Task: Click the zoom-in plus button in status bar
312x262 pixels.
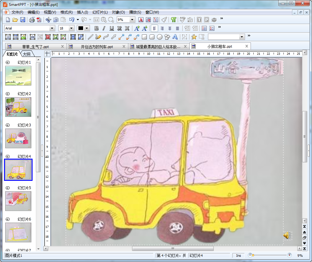Action: pos(289,255)
